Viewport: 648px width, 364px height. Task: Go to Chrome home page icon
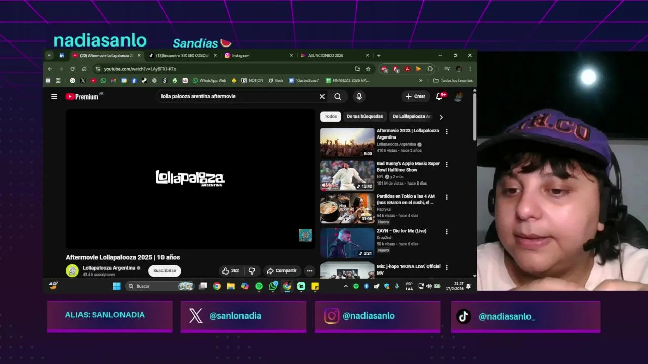tap(84, 69)
